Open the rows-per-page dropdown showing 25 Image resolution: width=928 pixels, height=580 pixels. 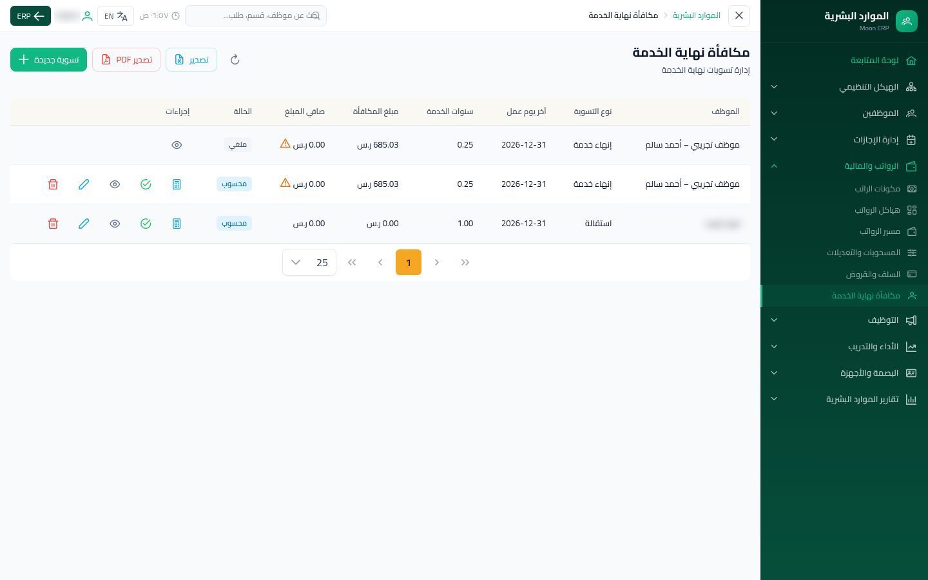[309, 262]
